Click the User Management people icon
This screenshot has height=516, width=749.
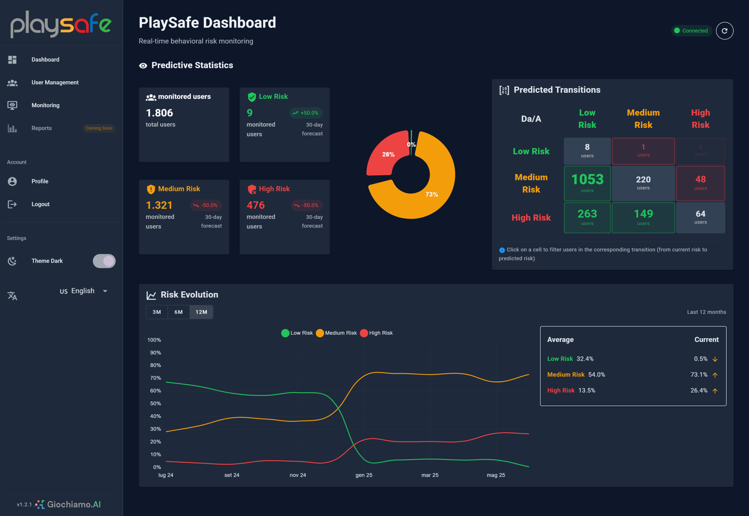pos(12,82)
